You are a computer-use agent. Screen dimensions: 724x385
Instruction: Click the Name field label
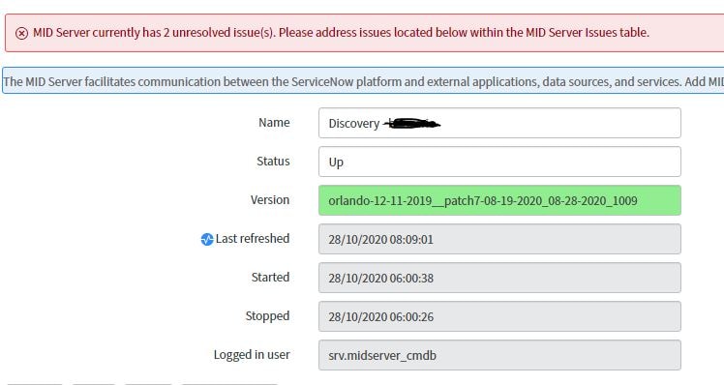pos(274,122)
